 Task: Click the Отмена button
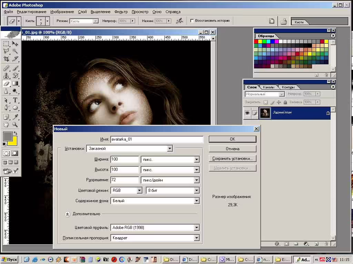pos(233,149)
